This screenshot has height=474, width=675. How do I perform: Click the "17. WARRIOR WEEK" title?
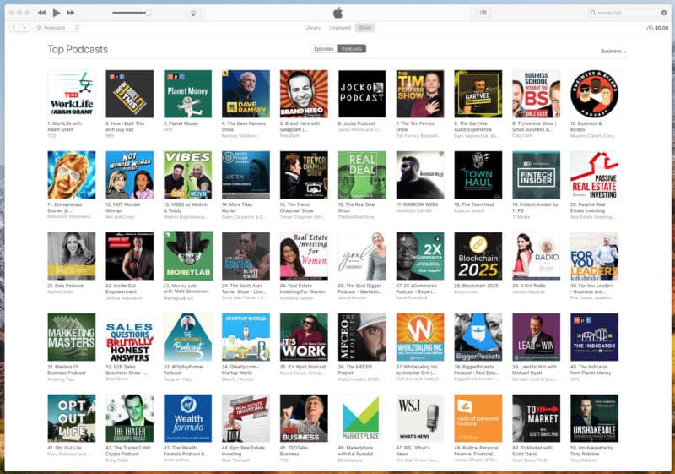417,204
